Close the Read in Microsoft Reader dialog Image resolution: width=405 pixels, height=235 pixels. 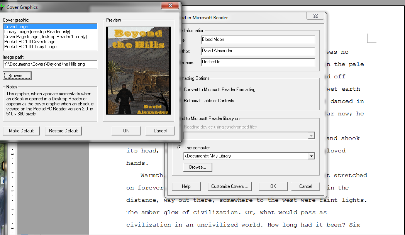pos(315,16)
